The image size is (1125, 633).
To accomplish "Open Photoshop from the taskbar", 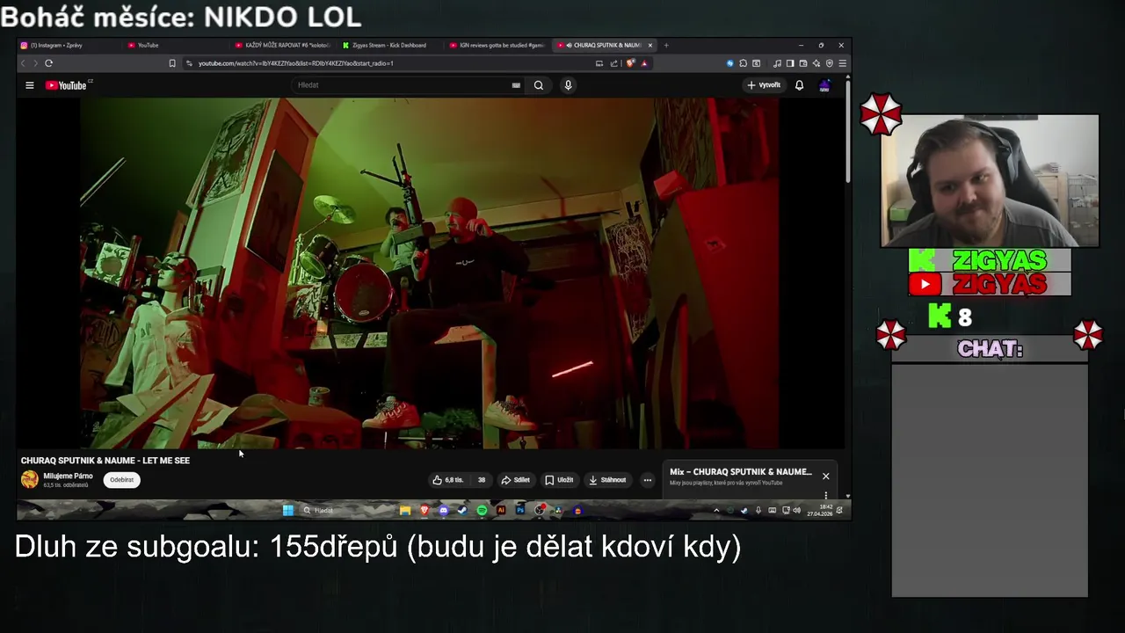I will tap(520, 510).
